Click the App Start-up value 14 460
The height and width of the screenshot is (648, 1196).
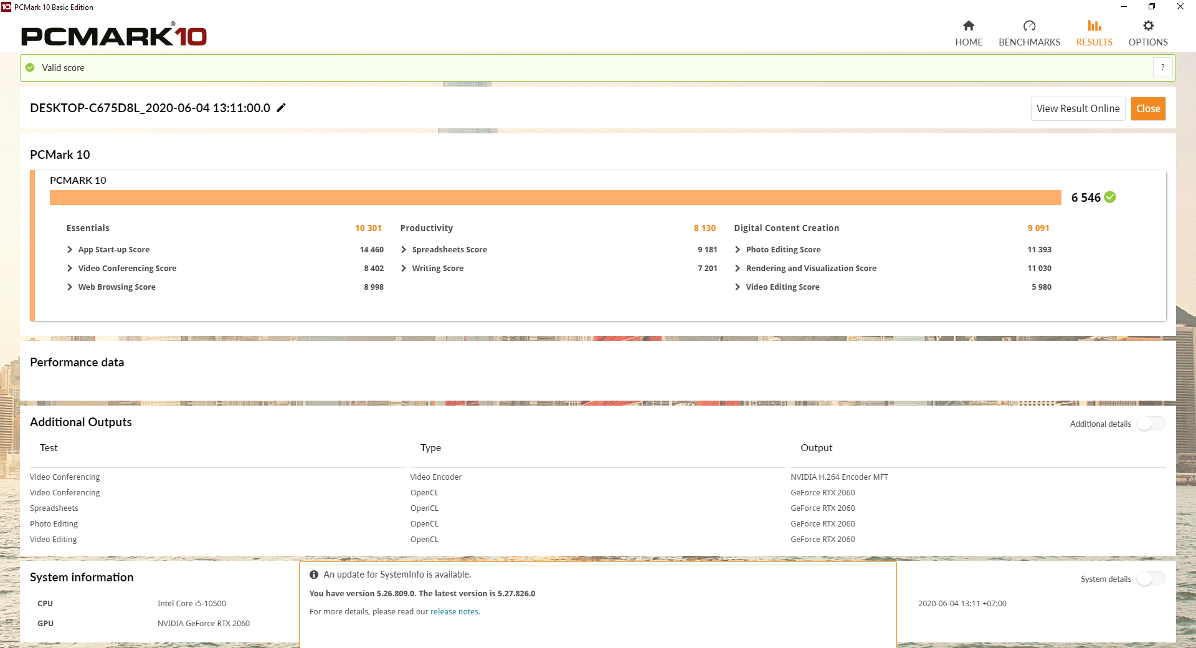click(x=371, y=249)
